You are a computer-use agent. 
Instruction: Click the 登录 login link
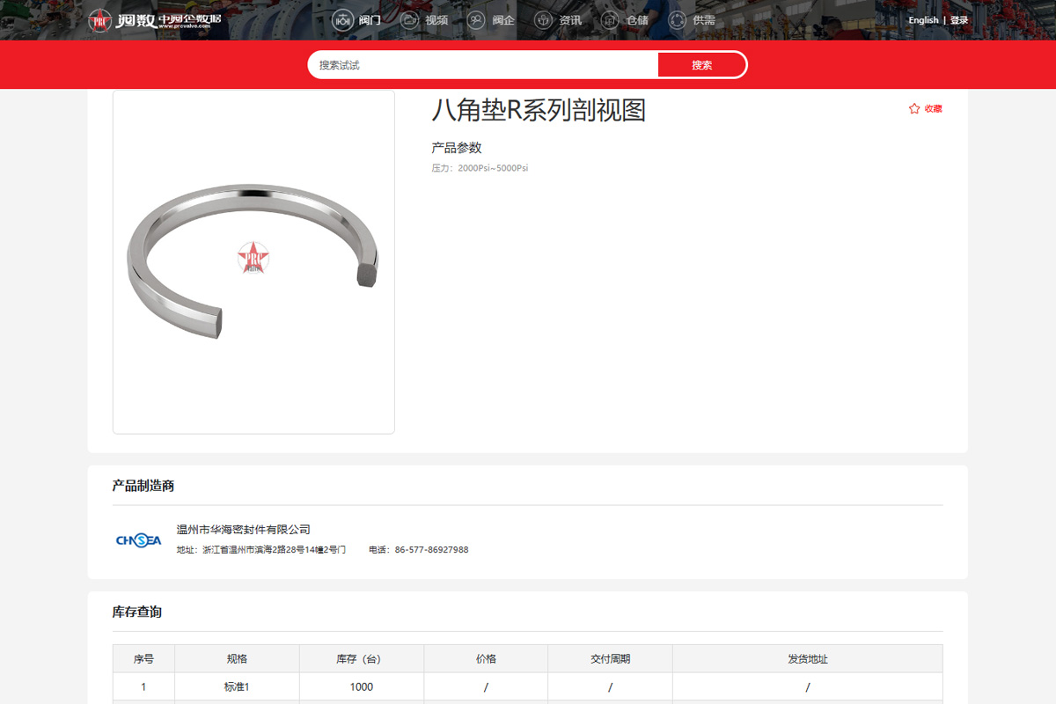(959, 20)
